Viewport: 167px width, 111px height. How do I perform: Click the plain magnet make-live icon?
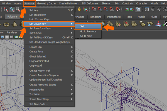coord(118,9)
